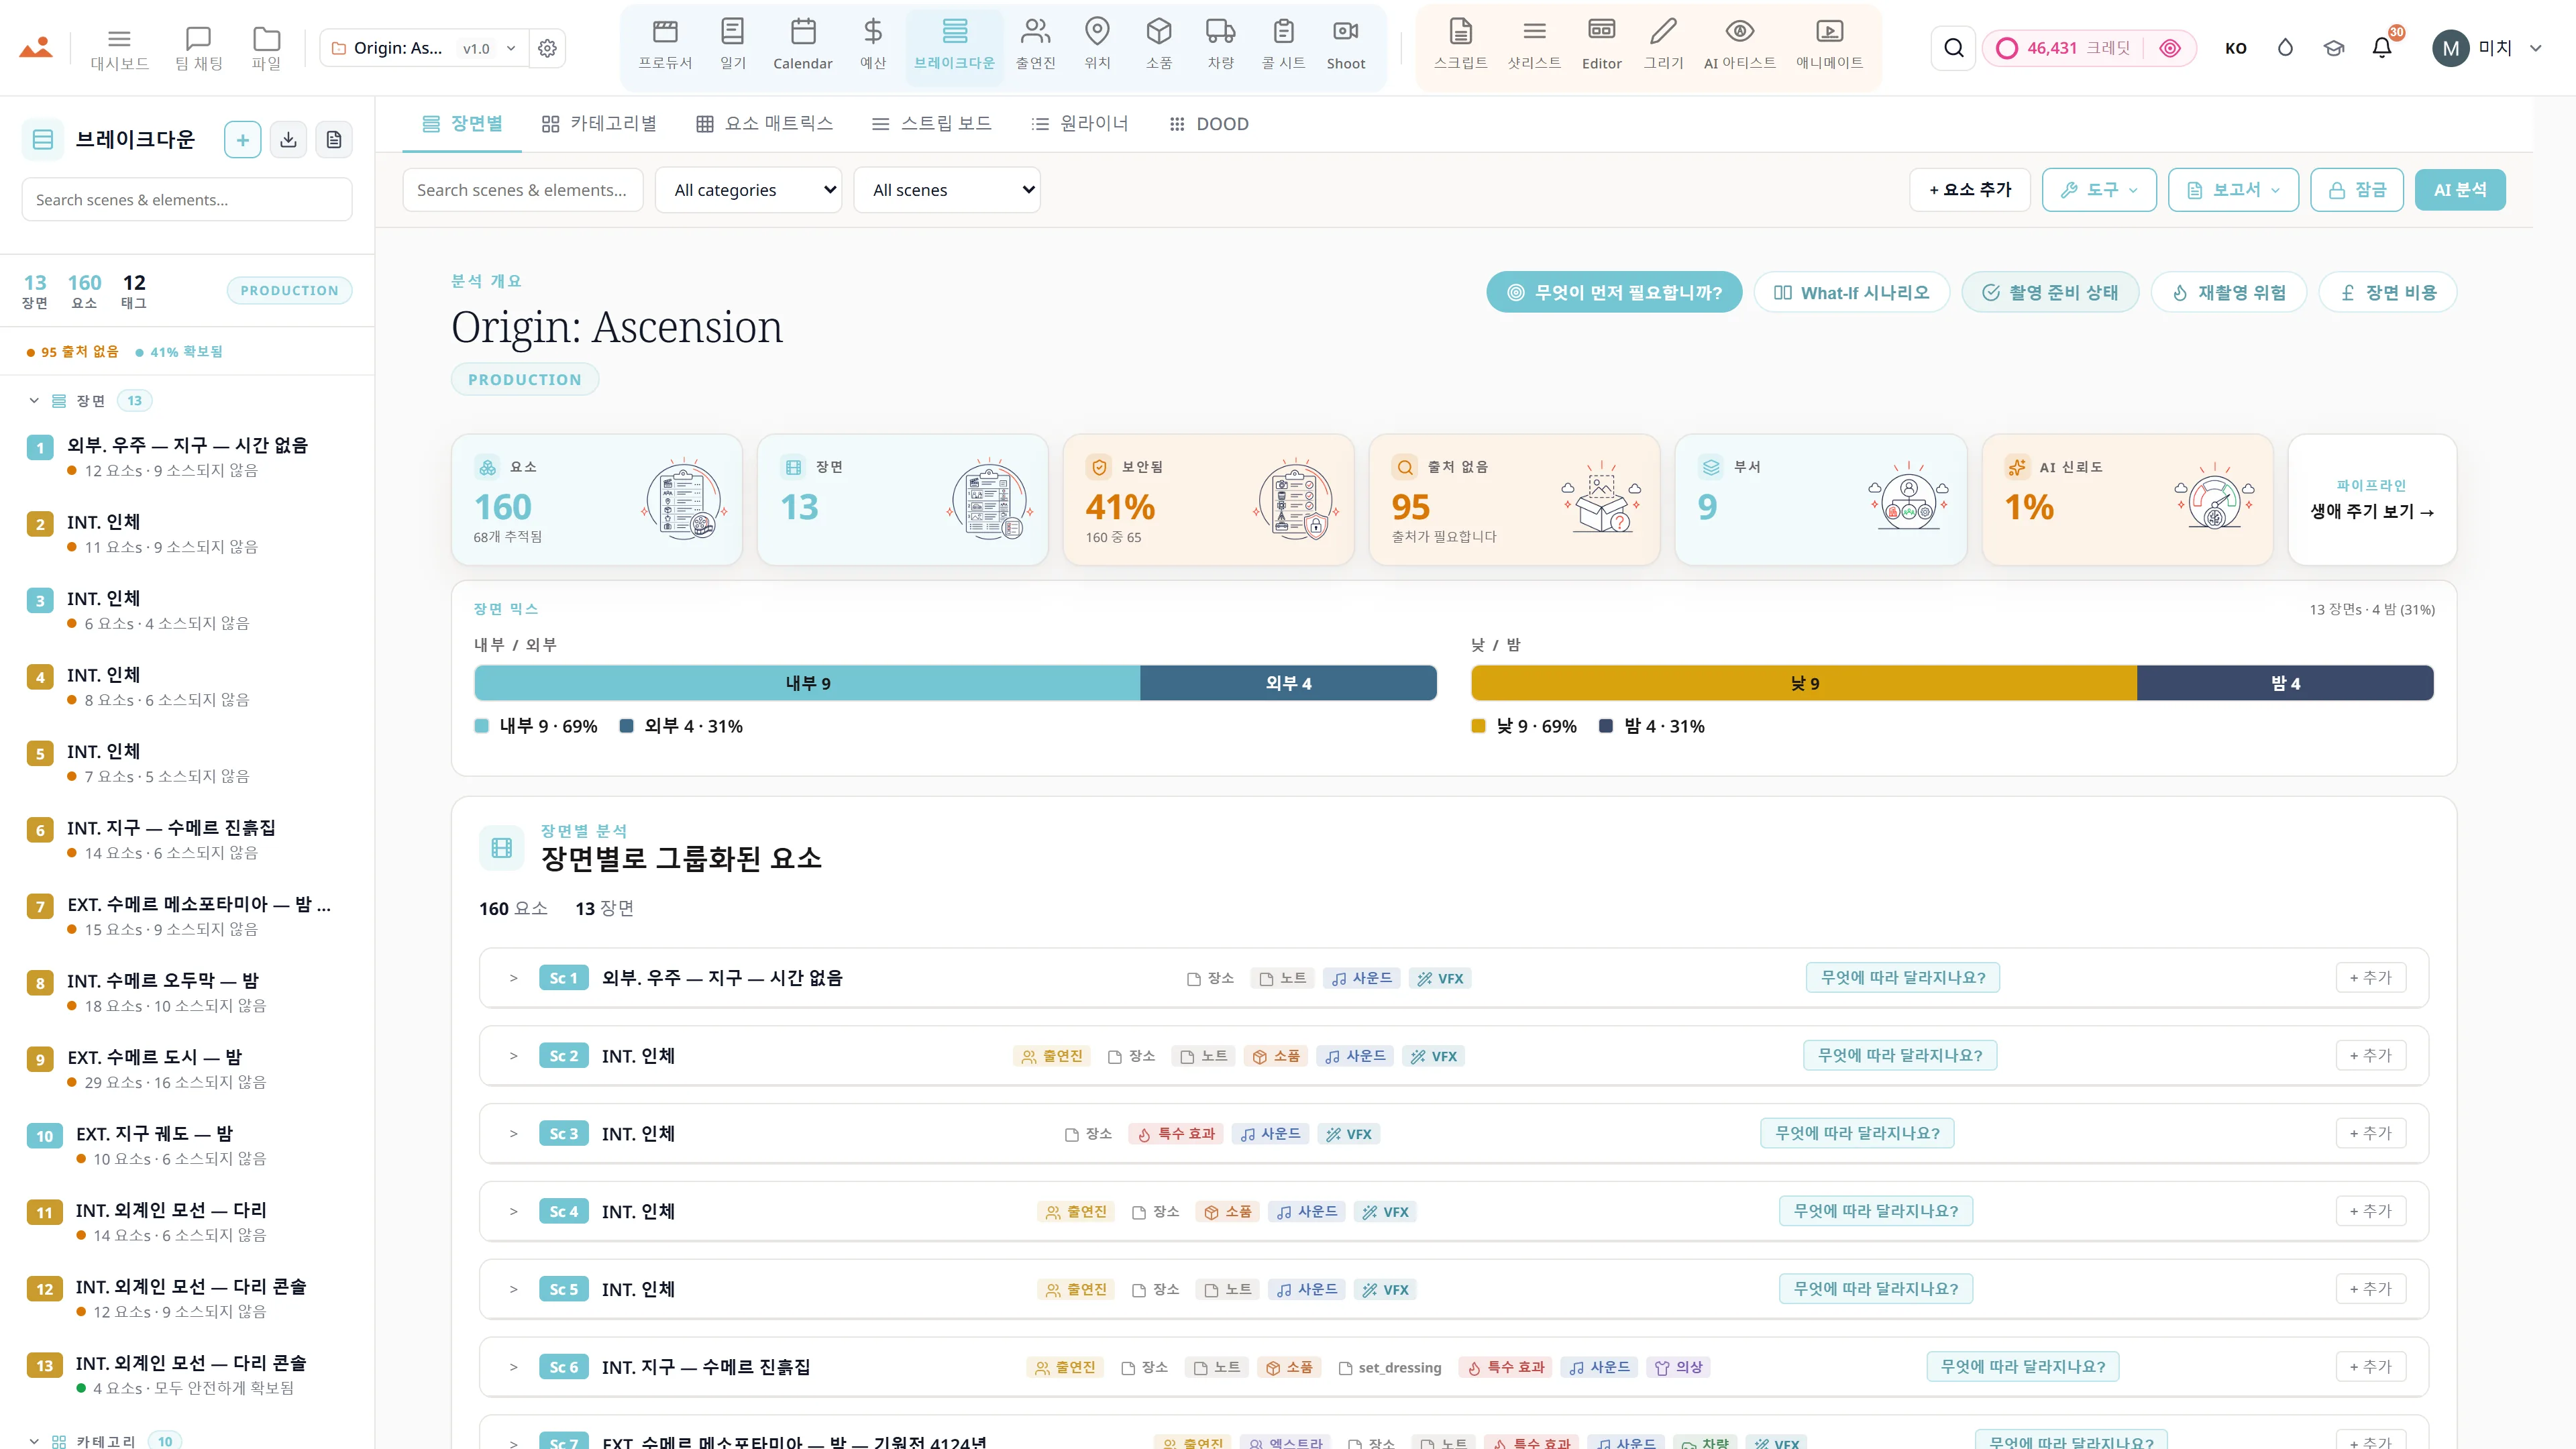2576x1449 pixels.
Task: Collapse the 장면 tree section in sidebar
Action: 34,401
